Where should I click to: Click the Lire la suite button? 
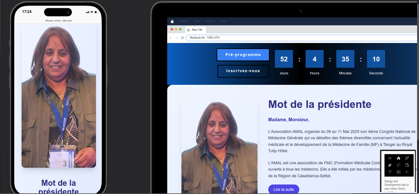coord(283,189)
